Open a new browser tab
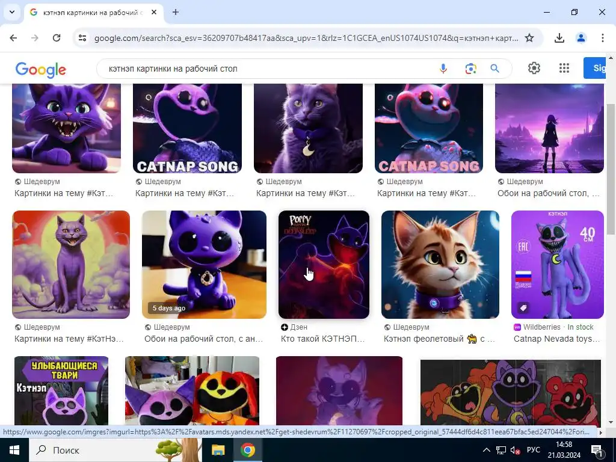616x462 pixels. click(176, 12)
